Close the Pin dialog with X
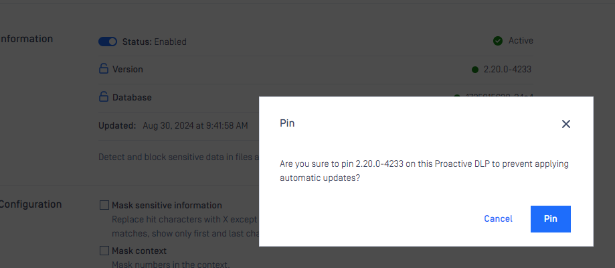This screenshot has height=268, width=615. click(x=565, y=124)
